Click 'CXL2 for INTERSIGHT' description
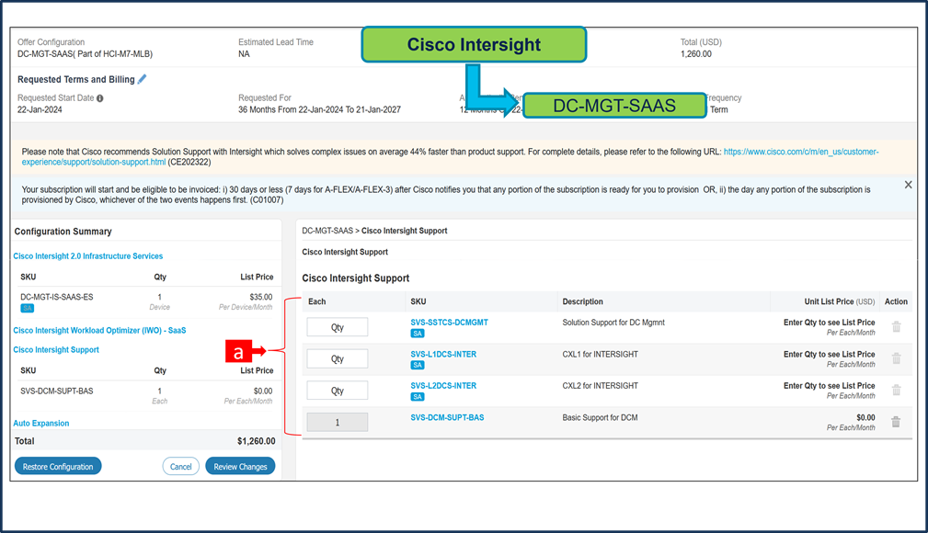The height and width of the screenshot is (533, 928). point(601,386)
